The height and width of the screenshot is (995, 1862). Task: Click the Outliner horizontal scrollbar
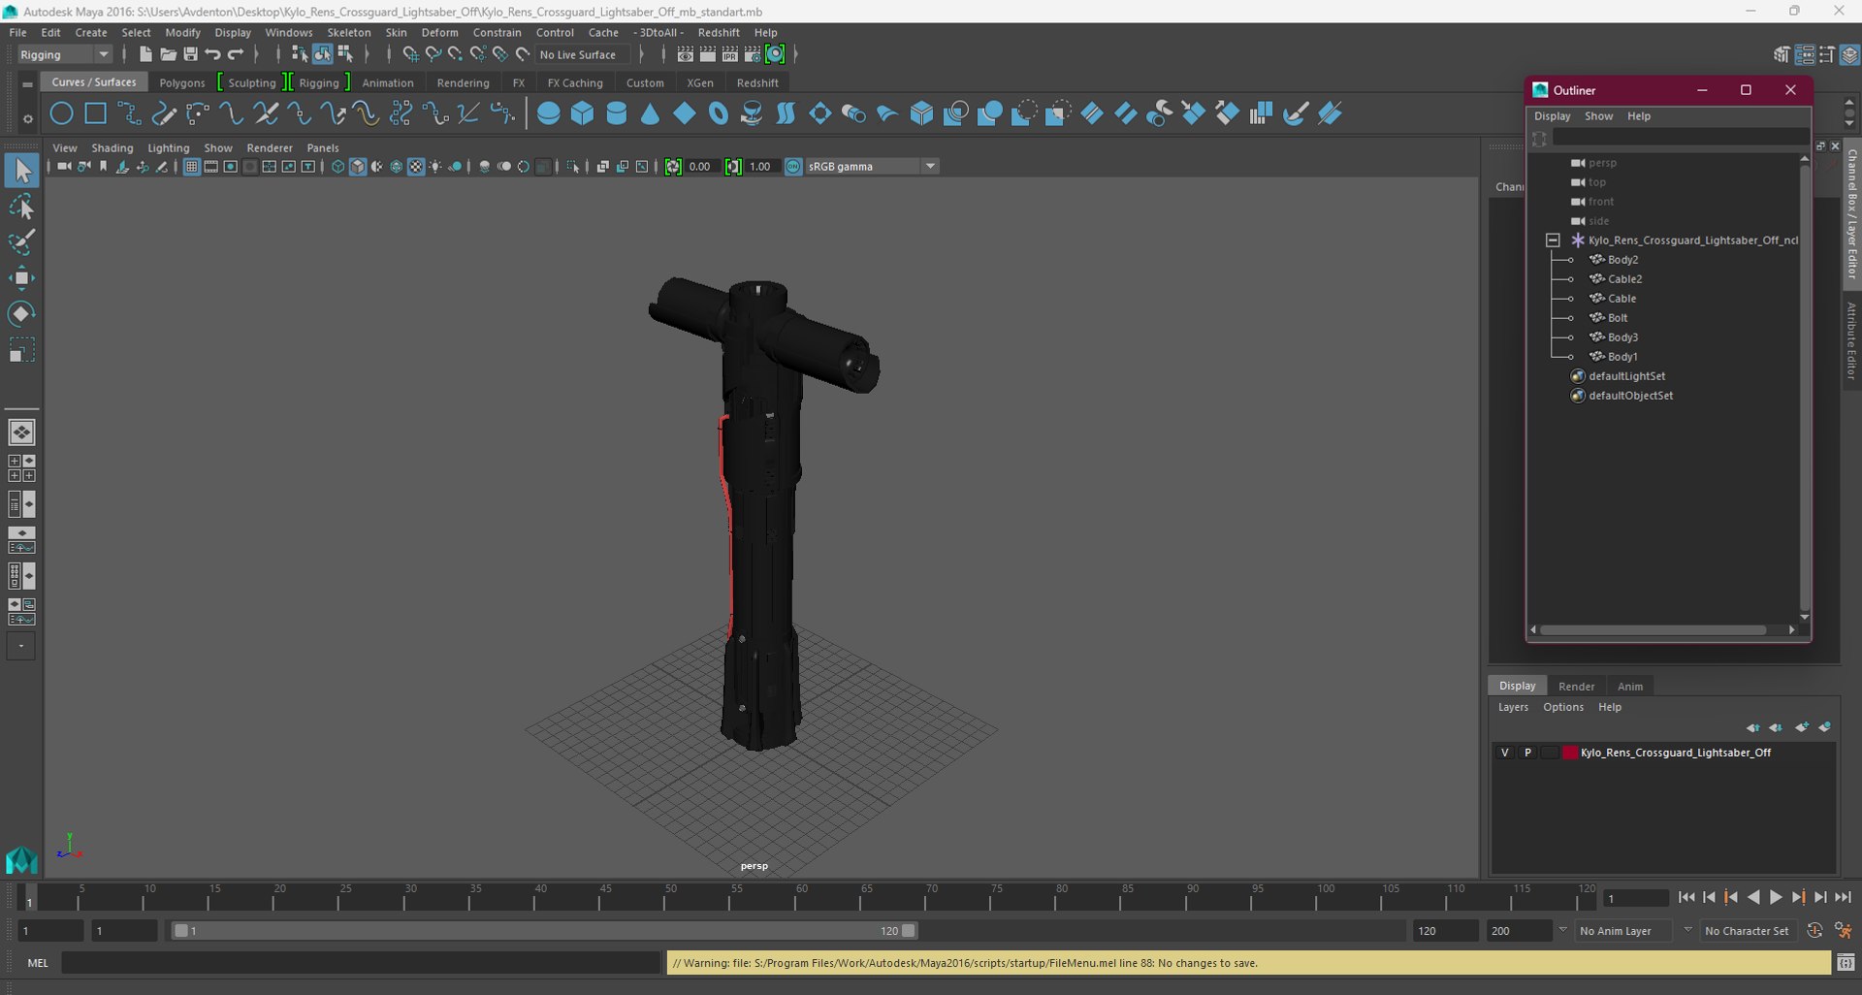(x=1653, y=630)
